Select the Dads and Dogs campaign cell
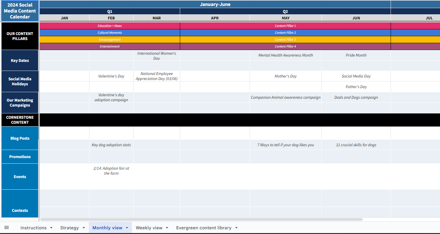Screen dimensions: 440x234 pyautogui.click(x=356, y=97)
